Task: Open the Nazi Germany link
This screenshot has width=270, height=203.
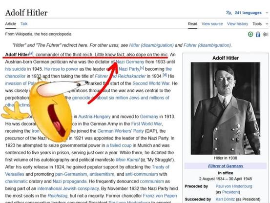Action: click(130, 62)
